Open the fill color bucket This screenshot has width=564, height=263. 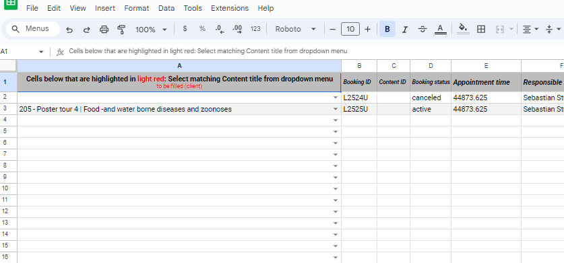click(x=464, y=29)
